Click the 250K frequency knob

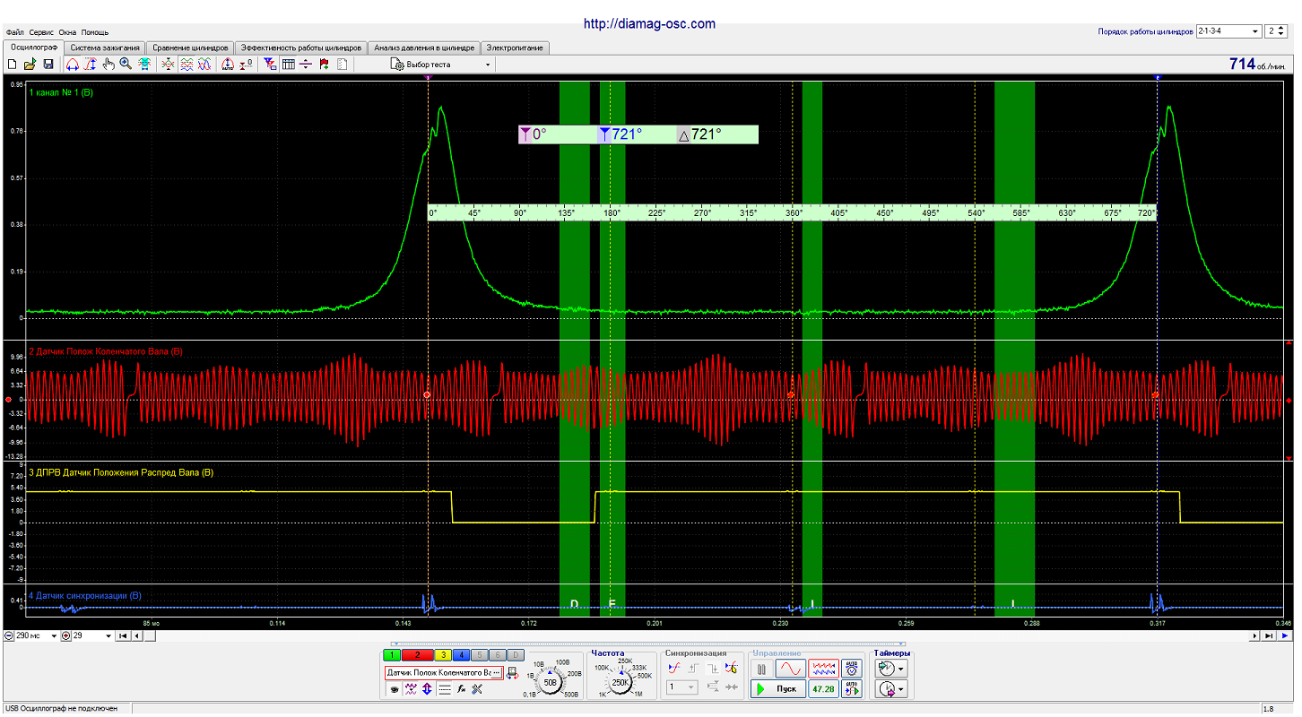pos(620,682)
